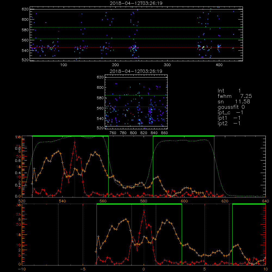Screen dimensions: 272x272
Task: Click white y-axis label '0.4' on profile plot
Action: point(18,173)
